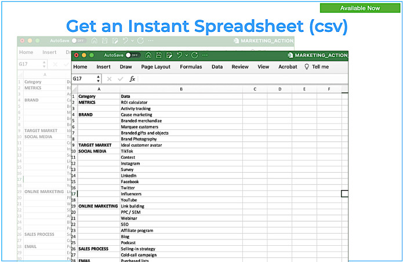Click the Save As icon with pencil
The height and width of the screenshot is (262, 403).
(x=169, y=55)
